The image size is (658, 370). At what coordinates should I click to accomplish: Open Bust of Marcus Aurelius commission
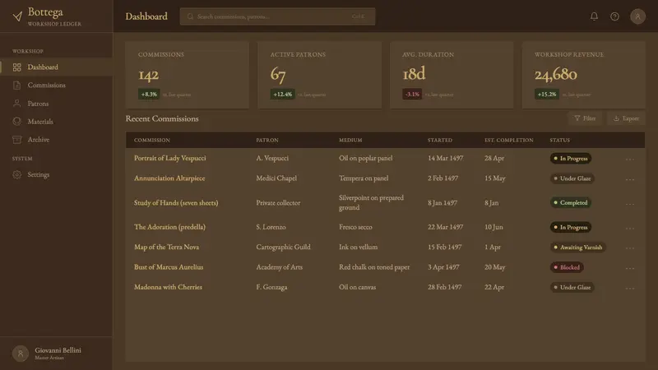[x=169, y=267]
